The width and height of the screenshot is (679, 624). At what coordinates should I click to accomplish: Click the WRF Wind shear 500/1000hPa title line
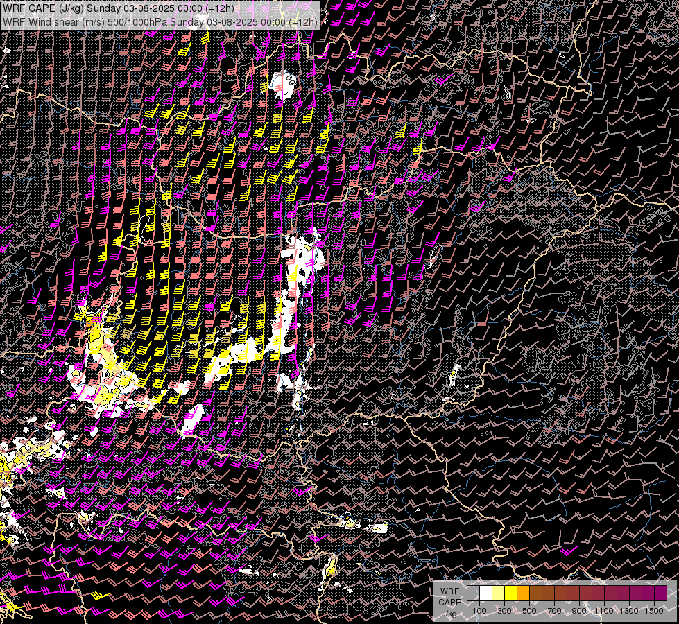click(160, 21)
